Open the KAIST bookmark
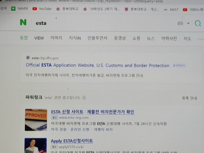This screenshot has height=153, width=204. [171, 10]
